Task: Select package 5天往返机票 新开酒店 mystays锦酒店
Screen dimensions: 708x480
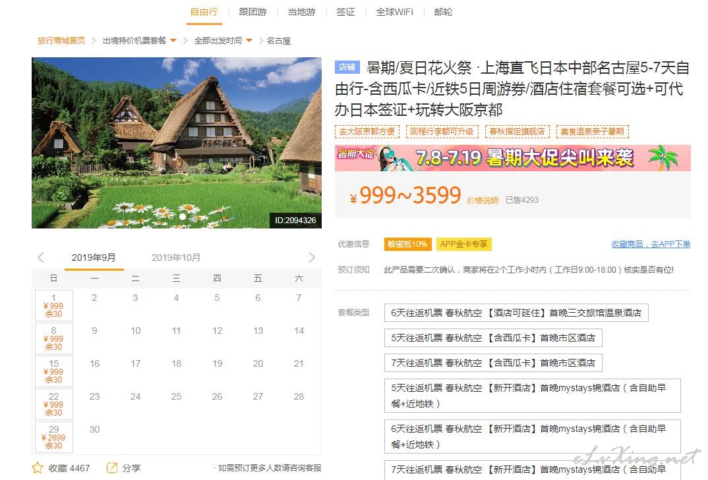Action: coord(533,396)
